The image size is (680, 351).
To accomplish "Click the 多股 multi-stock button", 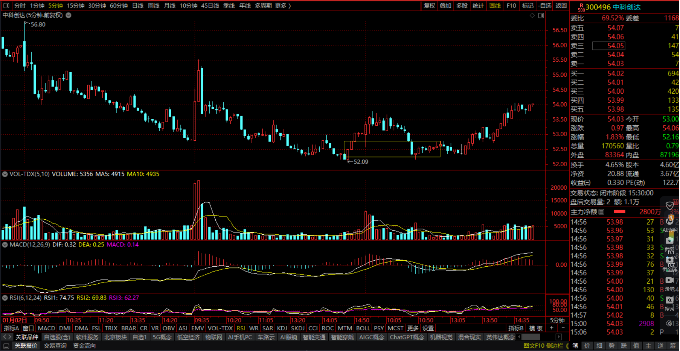I will (x=462, y=6).
